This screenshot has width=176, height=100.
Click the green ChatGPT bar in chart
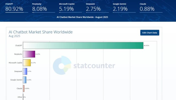[83, 45]
